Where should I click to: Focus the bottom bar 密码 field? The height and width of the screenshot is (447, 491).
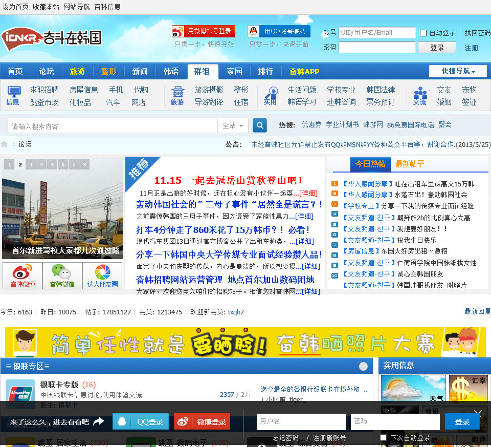click(395, 421)
